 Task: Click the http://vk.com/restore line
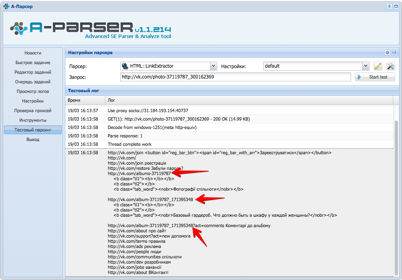[145, 168]
